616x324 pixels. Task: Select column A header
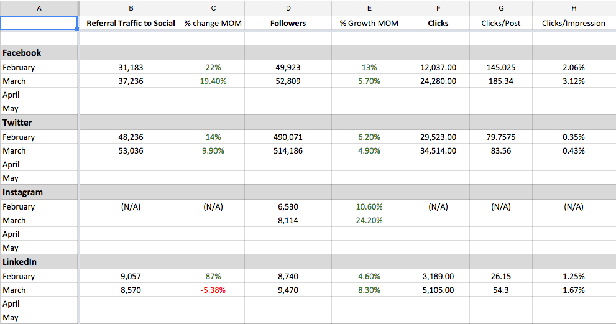[39, 8]
